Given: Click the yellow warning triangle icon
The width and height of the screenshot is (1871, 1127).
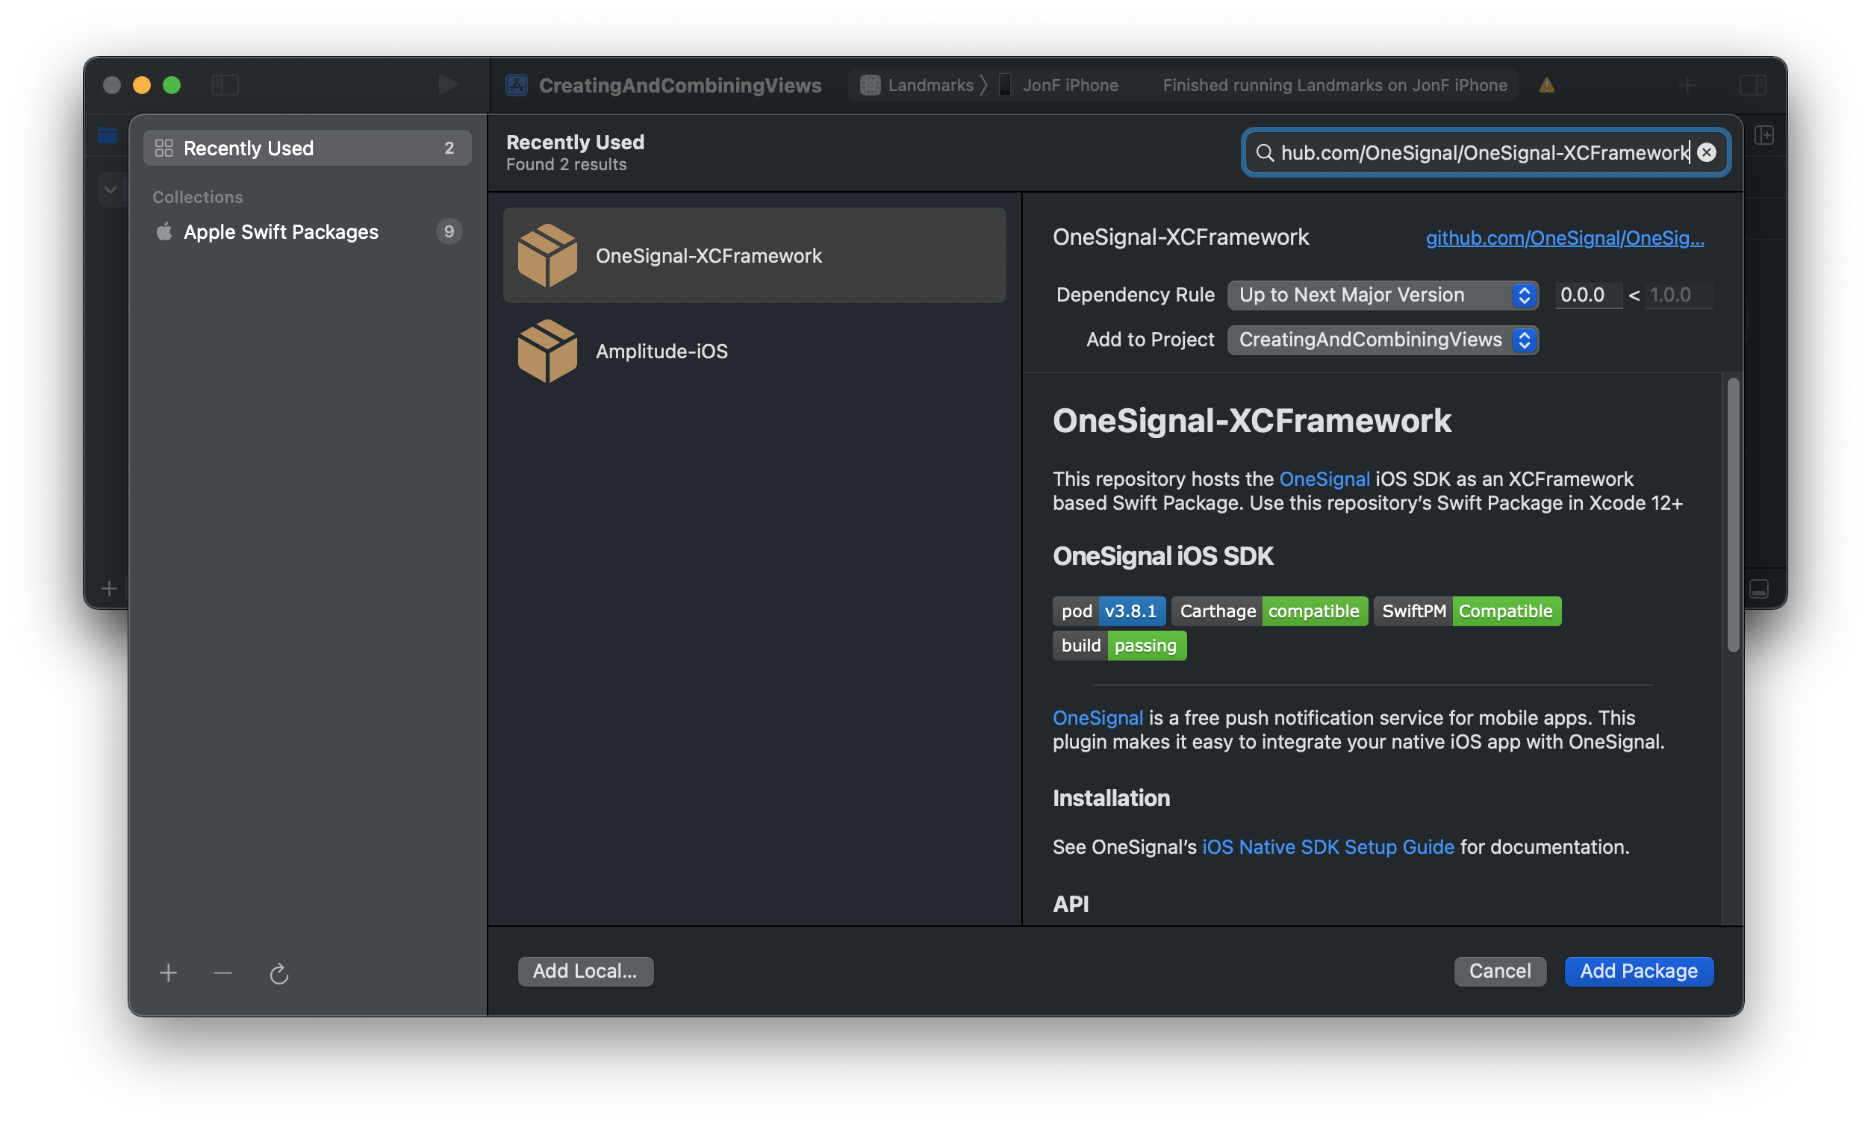Looking at the screenshot, I should pyautogui.click(x=1546, y=85).
